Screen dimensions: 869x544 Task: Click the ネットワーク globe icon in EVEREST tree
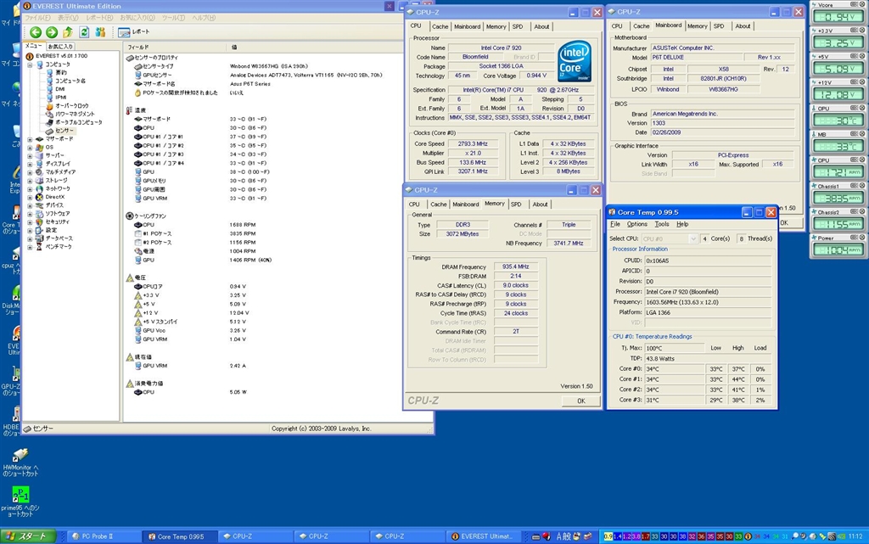point(39,189)
